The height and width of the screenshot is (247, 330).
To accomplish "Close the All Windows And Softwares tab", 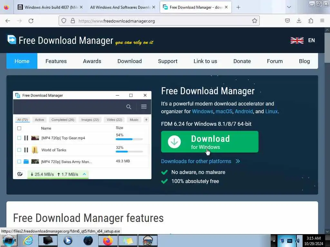I will (154, 7).
